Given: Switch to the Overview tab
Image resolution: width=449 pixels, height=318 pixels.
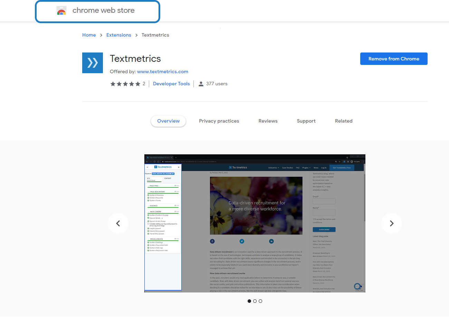Looking at the screenshot, I should point(168,121).
